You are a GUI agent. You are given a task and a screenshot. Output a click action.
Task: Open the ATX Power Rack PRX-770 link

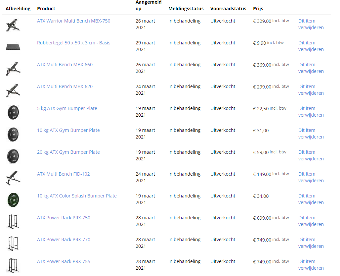[x=64, y=240]
